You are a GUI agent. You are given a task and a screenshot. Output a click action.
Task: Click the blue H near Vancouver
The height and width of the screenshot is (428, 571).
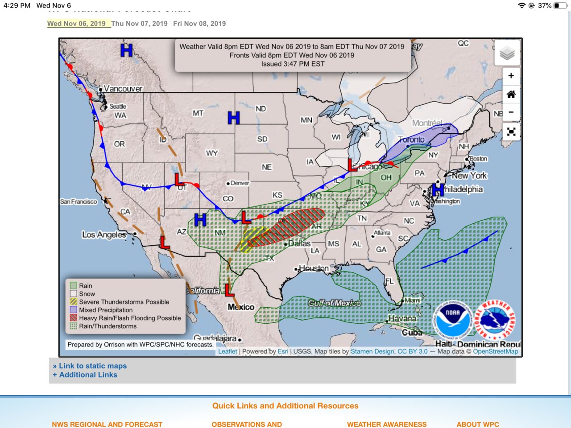(127, 50)
